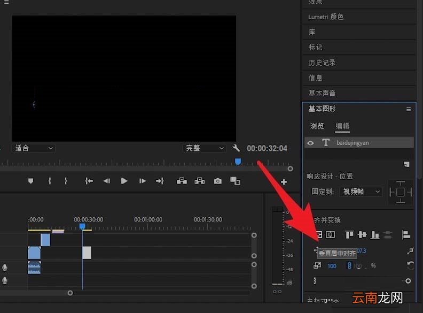This screenshot has width=423, height=313.
Task: Pin the layer to the bottom edge
Action: (401, 201)
